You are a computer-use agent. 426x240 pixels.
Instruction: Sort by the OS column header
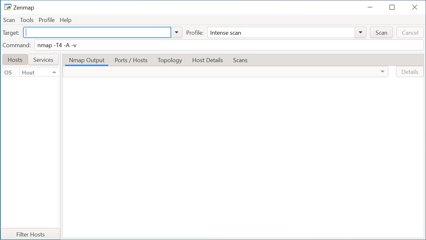pyautogui.click(x=11, y=72)
